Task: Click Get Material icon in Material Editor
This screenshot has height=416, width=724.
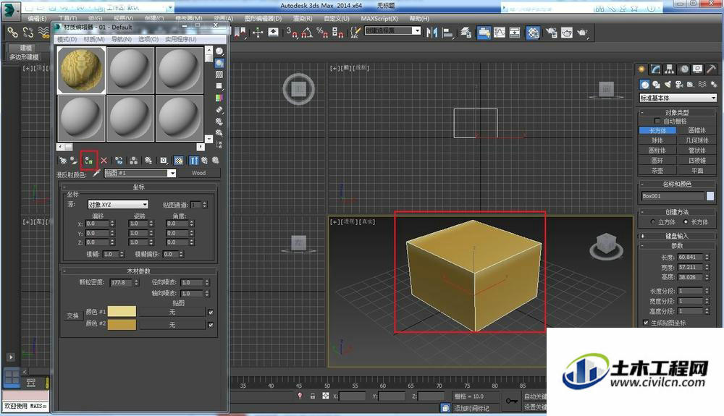Action: 63,161
